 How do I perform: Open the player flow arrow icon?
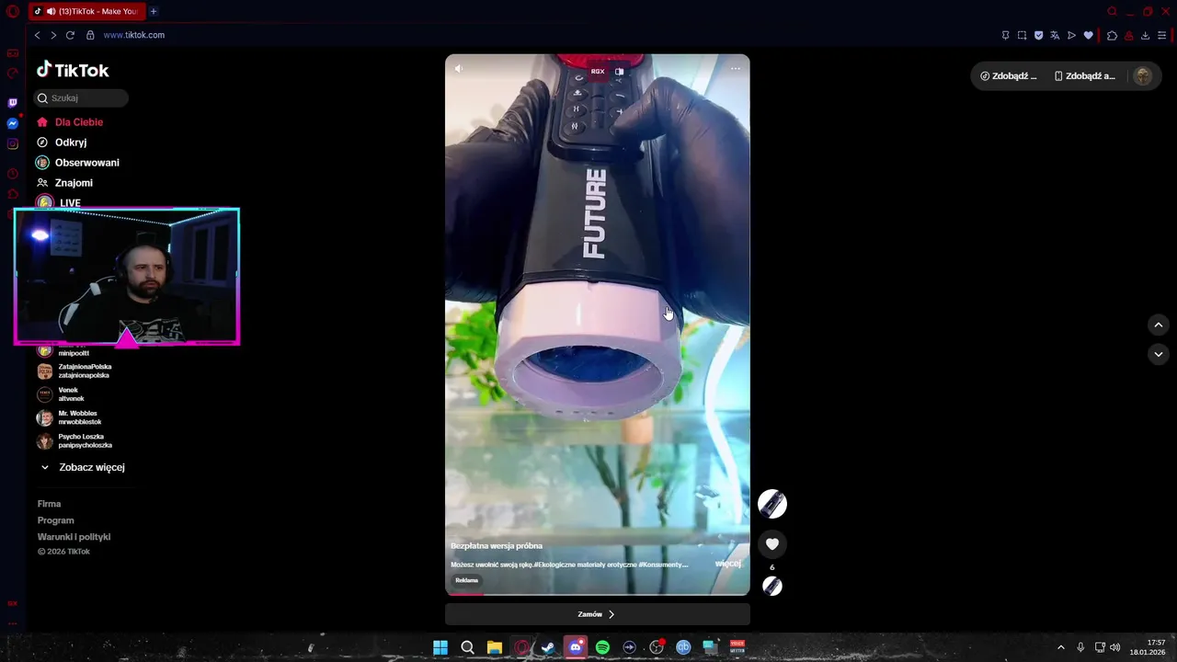1071,35
